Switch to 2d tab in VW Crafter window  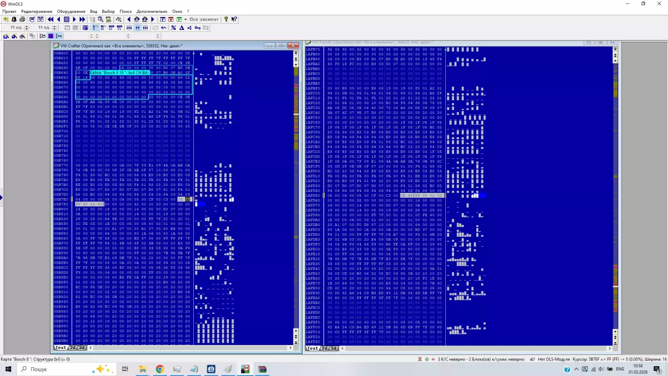coord(73,348)
